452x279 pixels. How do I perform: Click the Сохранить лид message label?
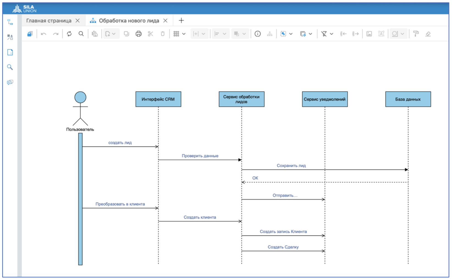(291, 166)
